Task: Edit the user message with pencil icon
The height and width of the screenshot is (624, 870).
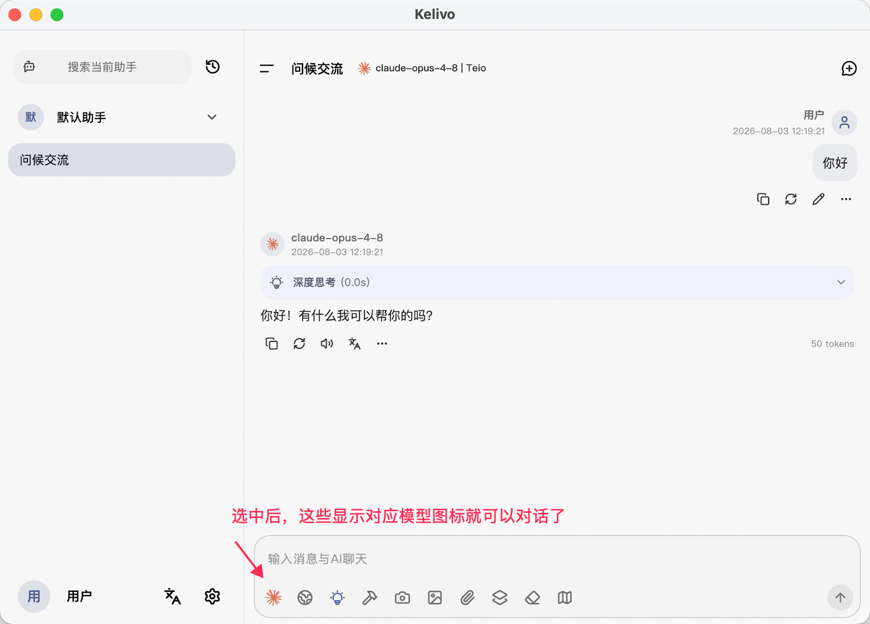Action: [818, 199]
